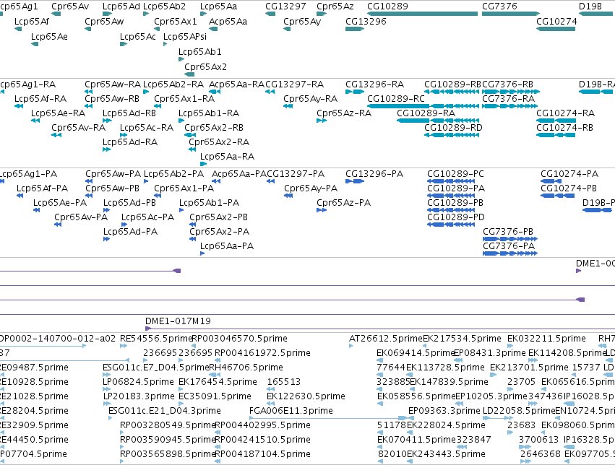Click protein CG10289-PD label
Screen dimensions: 615x465
[x=456, y=217]
